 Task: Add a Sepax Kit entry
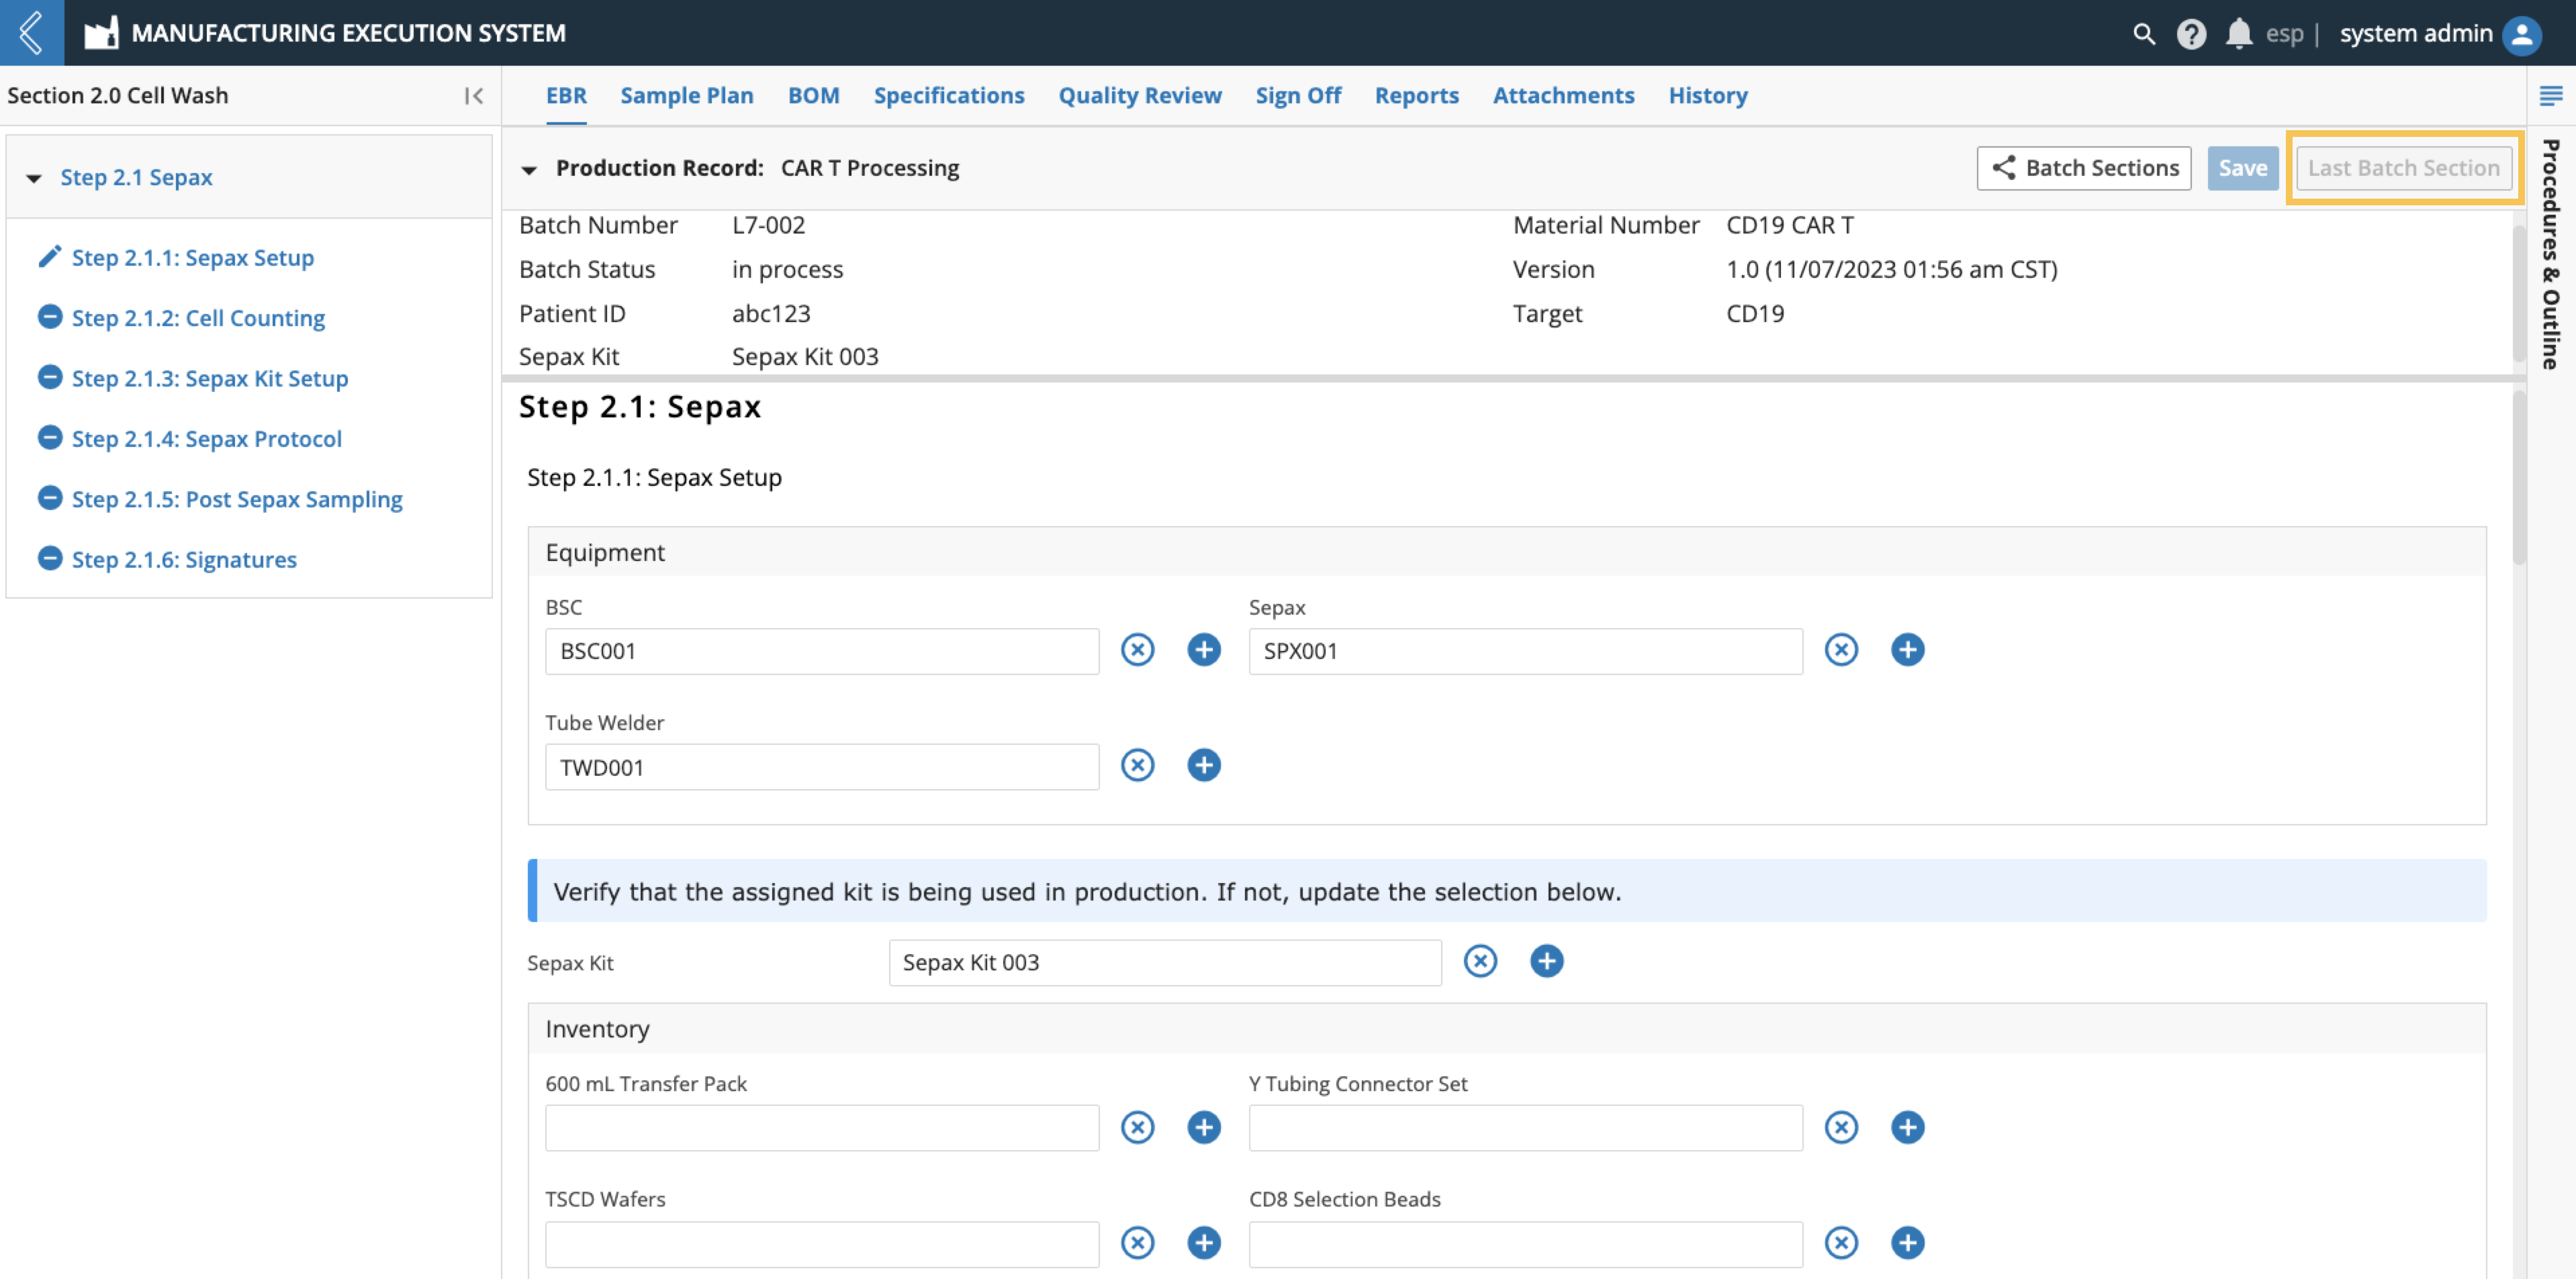click(1547, 962)
